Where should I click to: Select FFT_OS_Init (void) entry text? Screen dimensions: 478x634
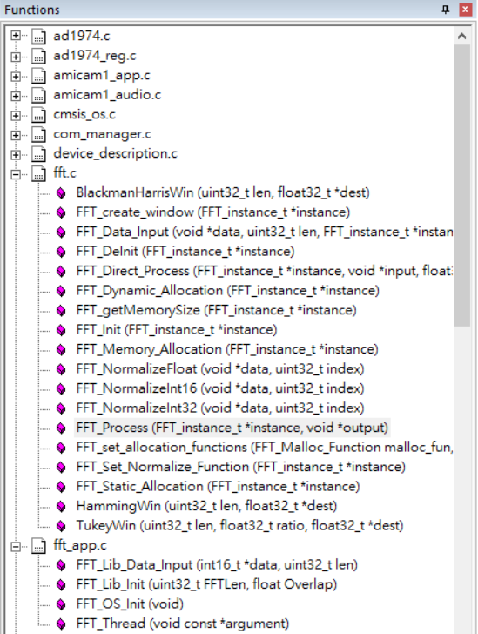pyautogui.click(x=130, y=604)
